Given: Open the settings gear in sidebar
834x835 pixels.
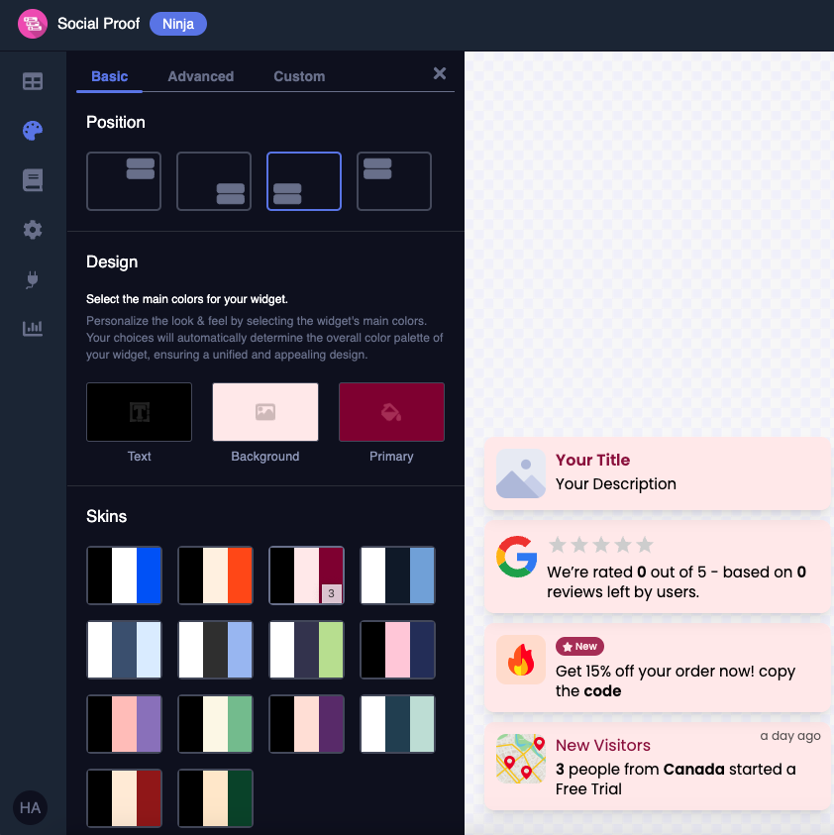Looking at the screenshot, I should [32, 229].
